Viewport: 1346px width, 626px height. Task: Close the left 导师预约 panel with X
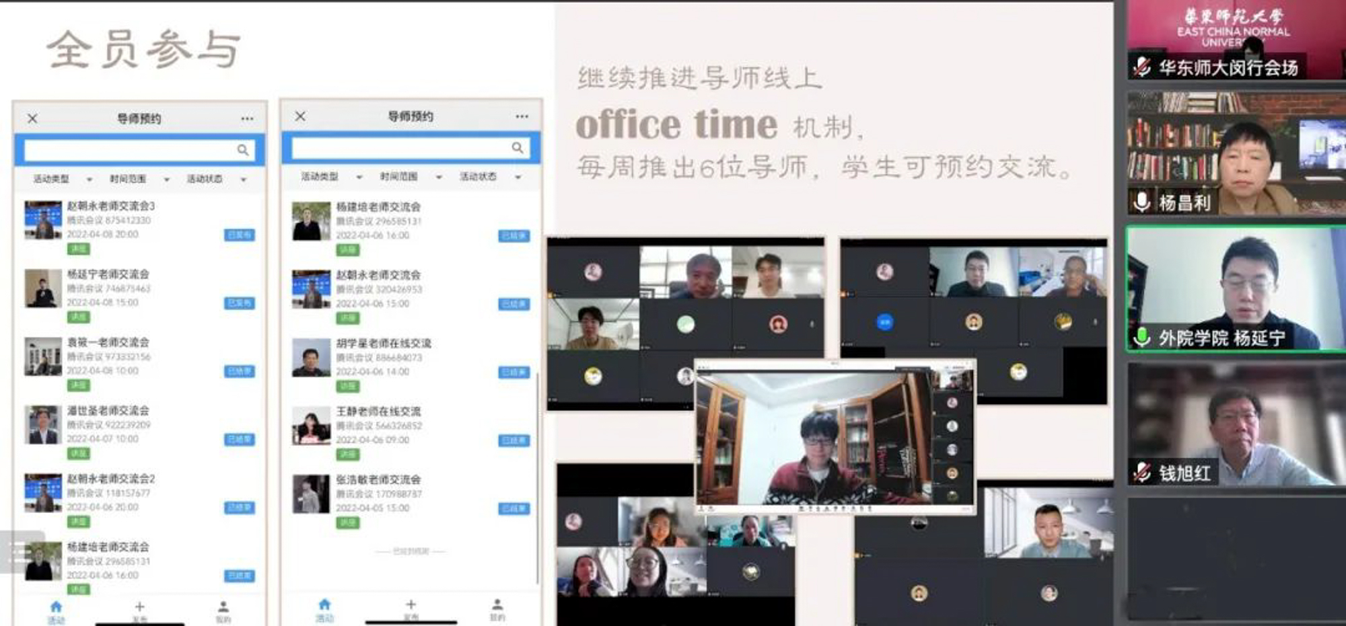pyautogui.click(x=32, y=118)
